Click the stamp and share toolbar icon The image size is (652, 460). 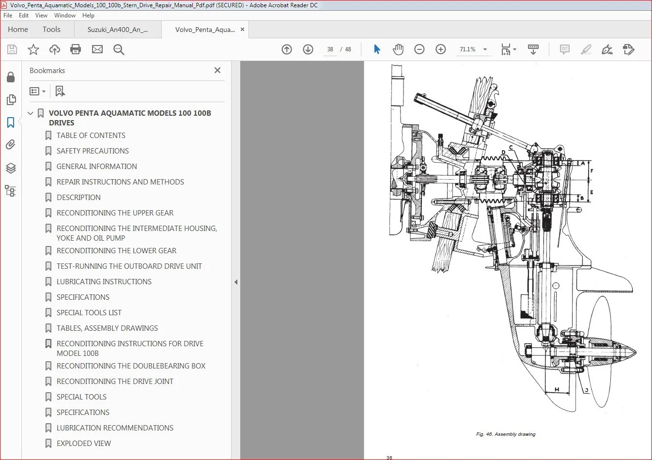(629, 49)
